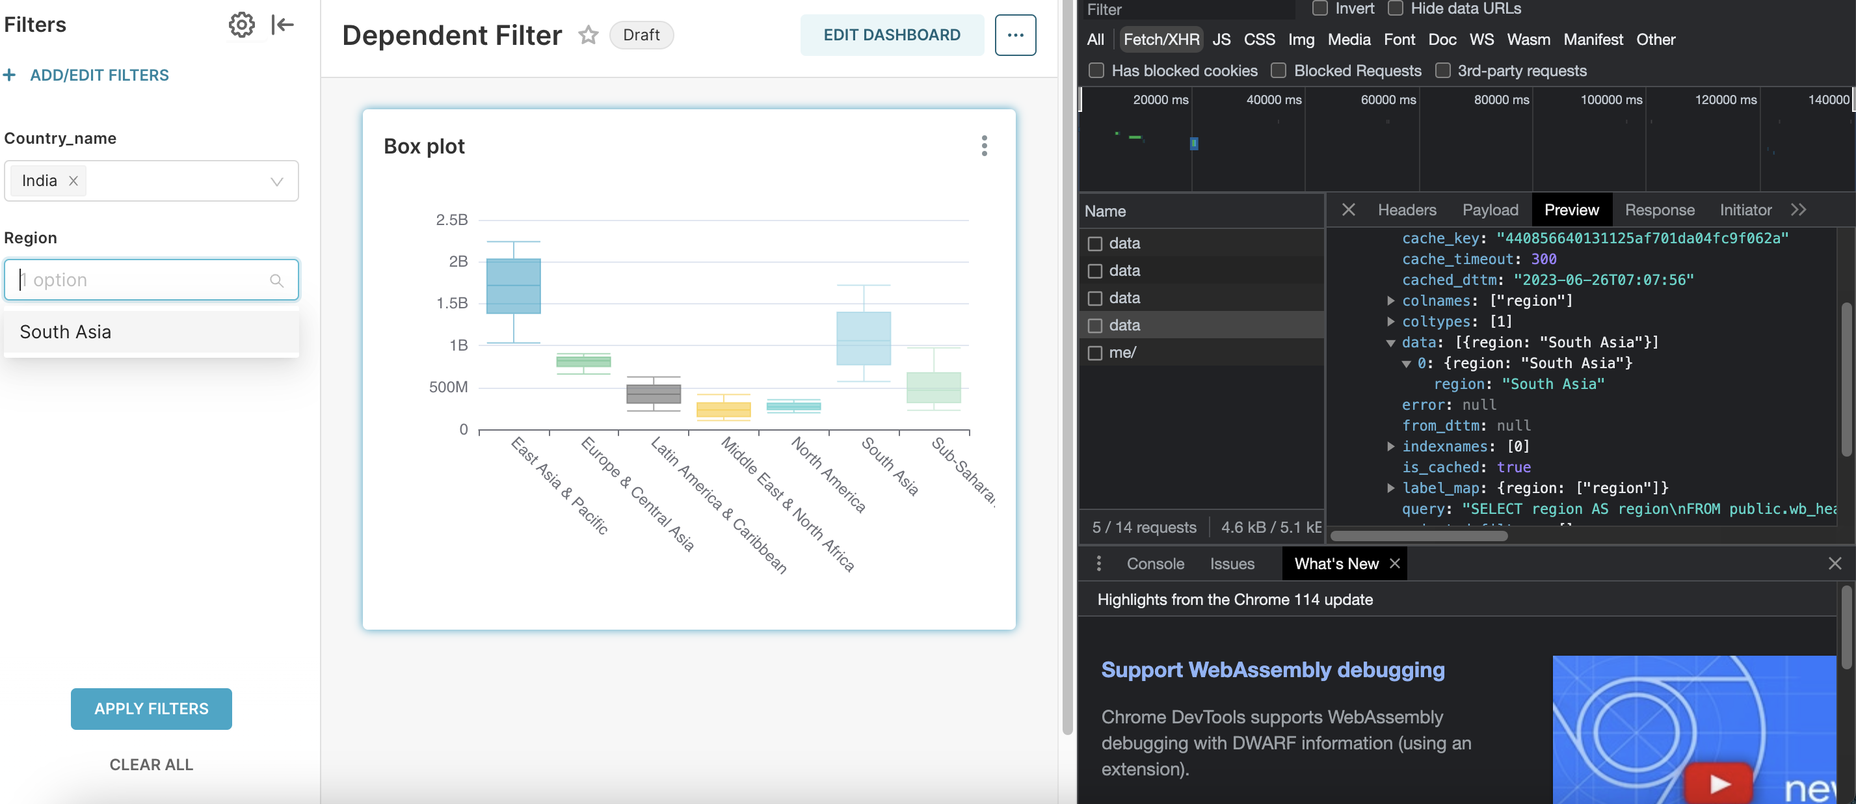
Task: Star the Dependent Filter dashboard as favorite
Action: click(588, 34)
